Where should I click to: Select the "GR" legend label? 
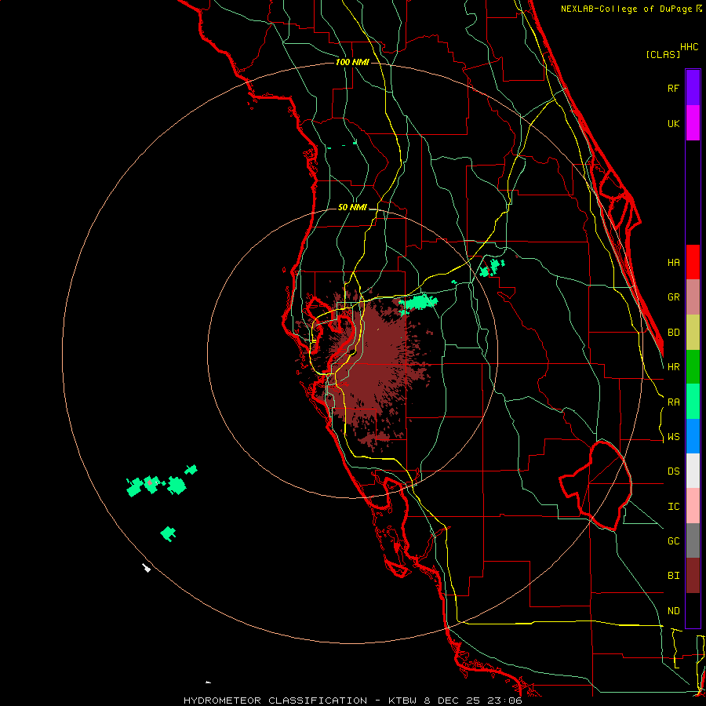pyautogui.click(x=673, y=297)
